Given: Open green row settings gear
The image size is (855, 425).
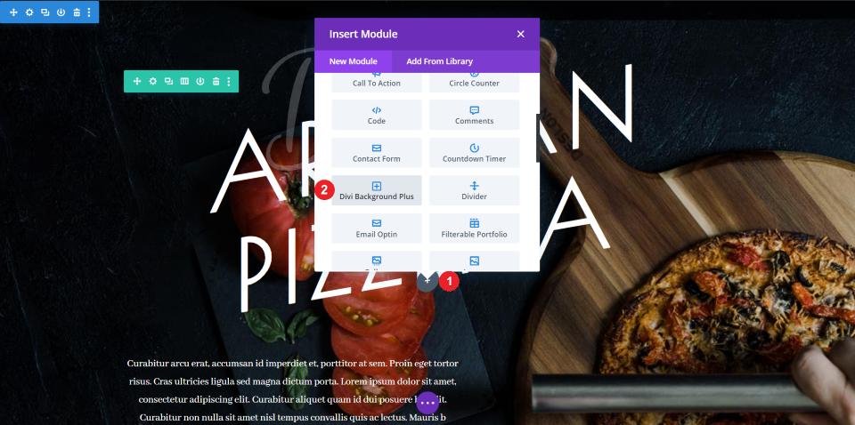Looking at the screenshot, I should tap(152, 81).
